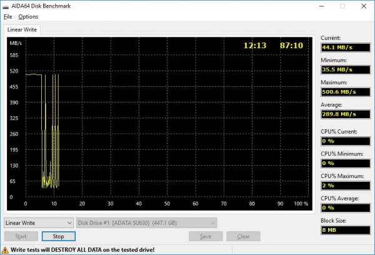Click the grayed Start button

[21, 236]
